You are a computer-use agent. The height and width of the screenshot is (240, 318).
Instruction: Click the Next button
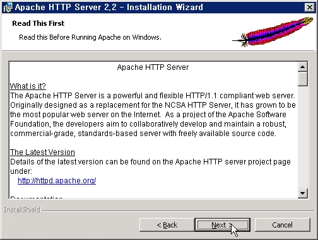(x=223, y=225)
